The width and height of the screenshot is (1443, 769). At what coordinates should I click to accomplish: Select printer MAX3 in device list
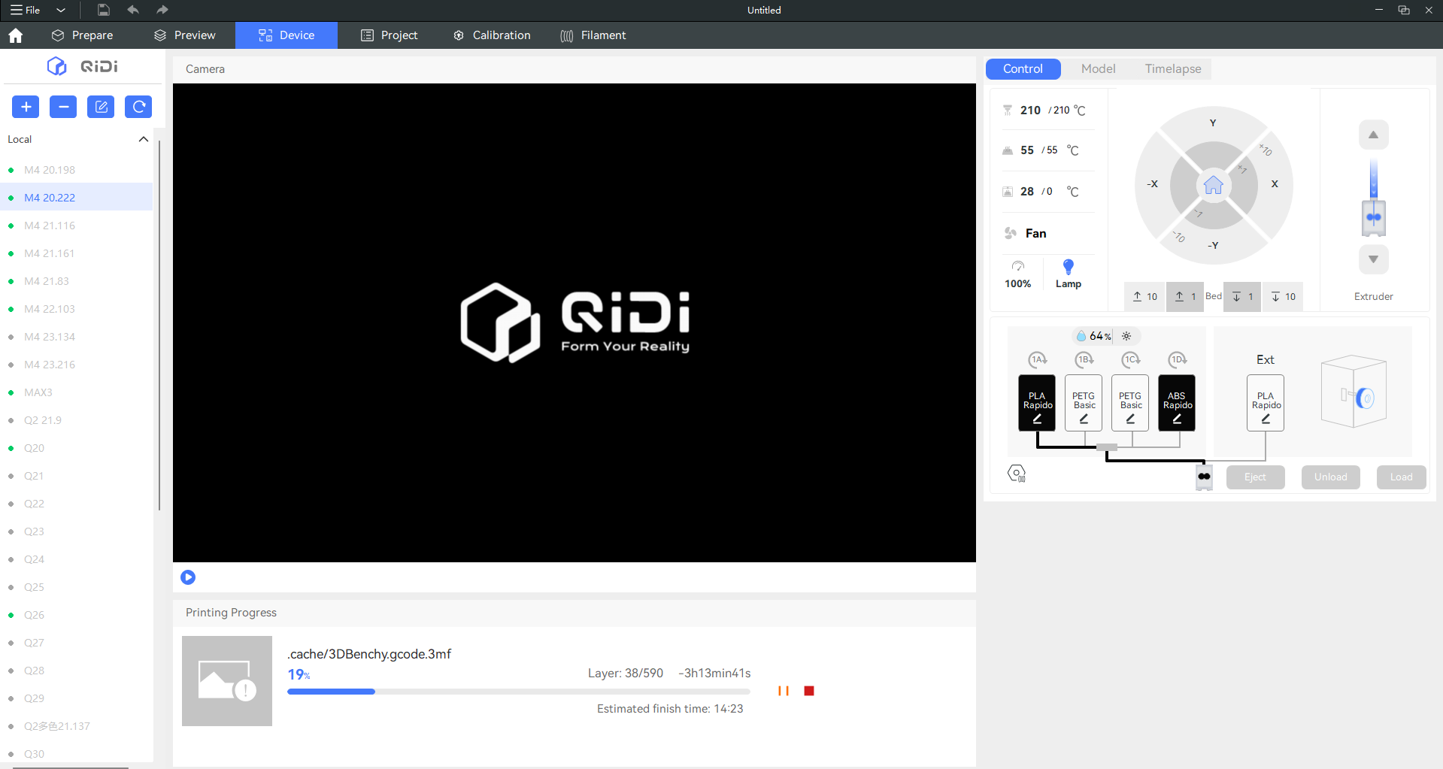coord(77,392)
